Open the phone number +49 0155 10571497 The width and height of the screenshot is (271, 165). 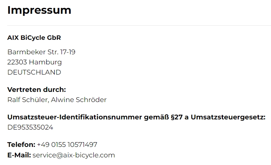pos(67,145)
